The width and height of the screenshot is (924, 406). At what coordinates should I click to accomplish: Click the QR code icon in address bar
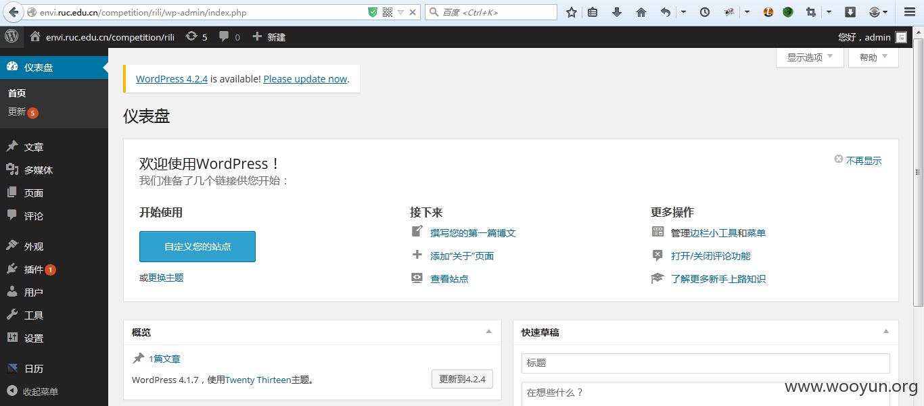[388, 12]
